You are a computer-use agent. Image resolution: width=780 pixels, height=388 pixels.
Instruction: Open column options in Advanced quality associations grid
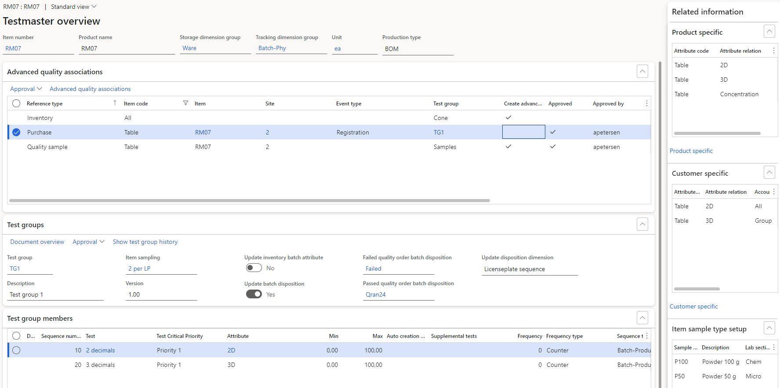646,103
